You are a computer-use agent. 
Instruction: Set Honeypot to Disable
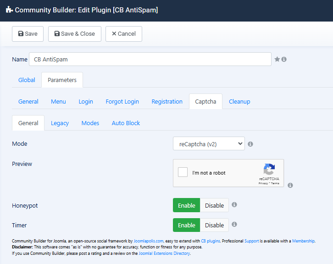click(214, 205)
